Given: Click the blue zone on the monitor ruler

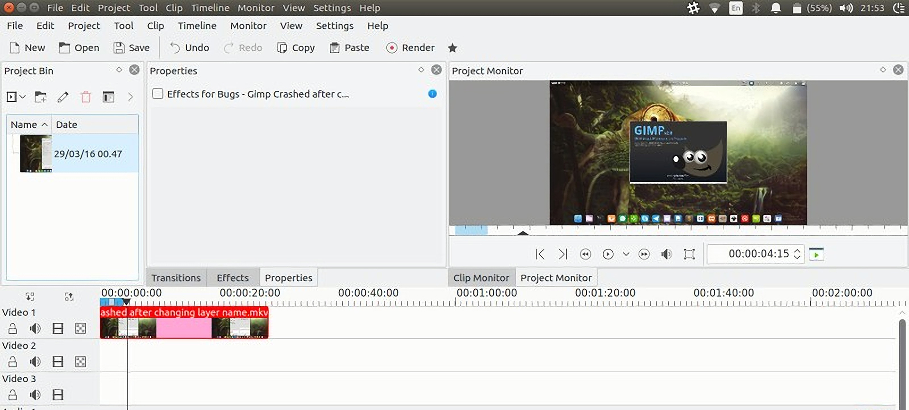Looking at the screenshot, I should pyautogui.click(x=471, y=230).
